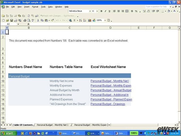Open the Format menu
Screen dimensions: 181x136
tap(35, 7)
